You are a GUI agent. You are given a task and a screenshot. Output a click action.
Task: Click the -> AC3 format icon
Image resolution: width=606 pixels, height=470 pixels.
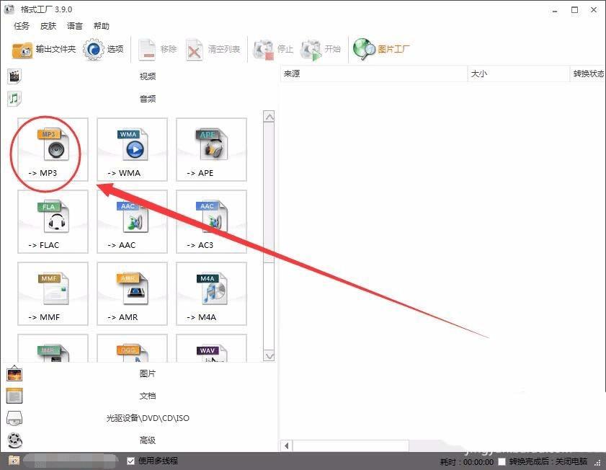point(211,222)
